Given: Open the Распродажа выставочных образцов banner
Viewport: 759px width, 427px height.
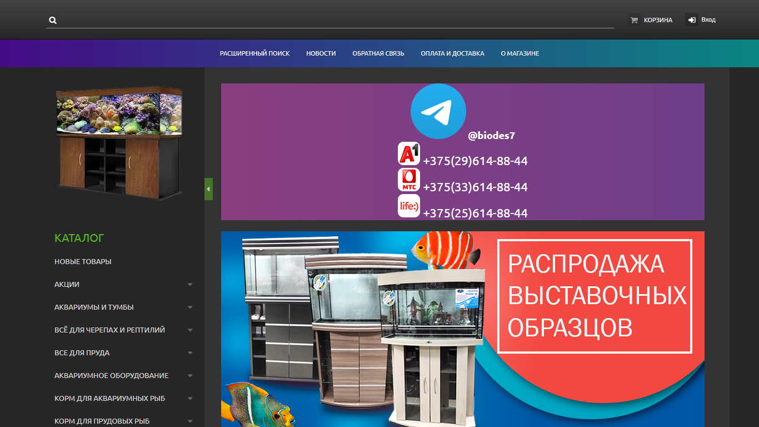Looking at the screenshot, I should click(x=463, y=329).
